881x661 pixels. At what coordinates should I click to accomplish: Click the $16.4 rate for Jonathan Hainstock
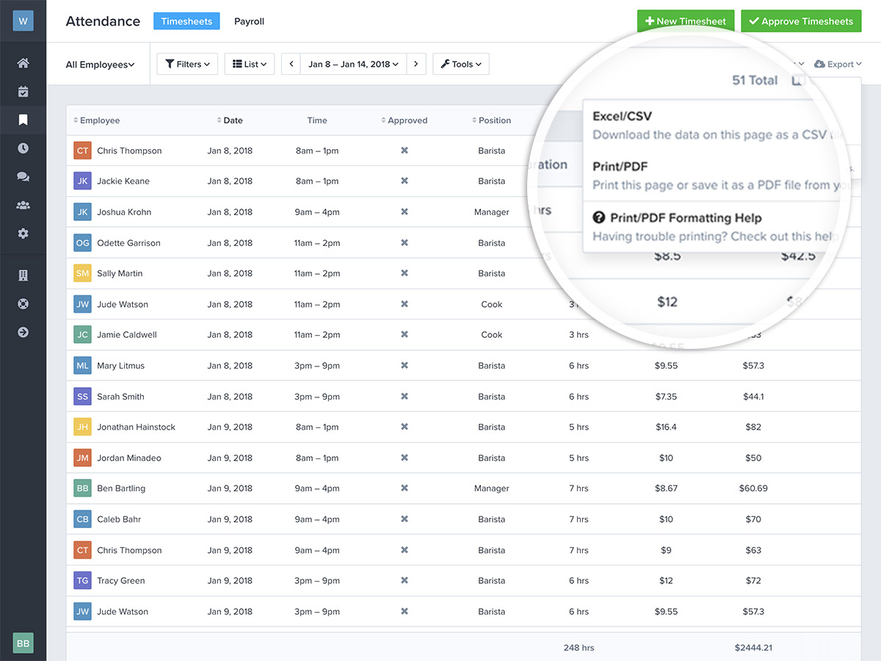click(x=666, y=427)
